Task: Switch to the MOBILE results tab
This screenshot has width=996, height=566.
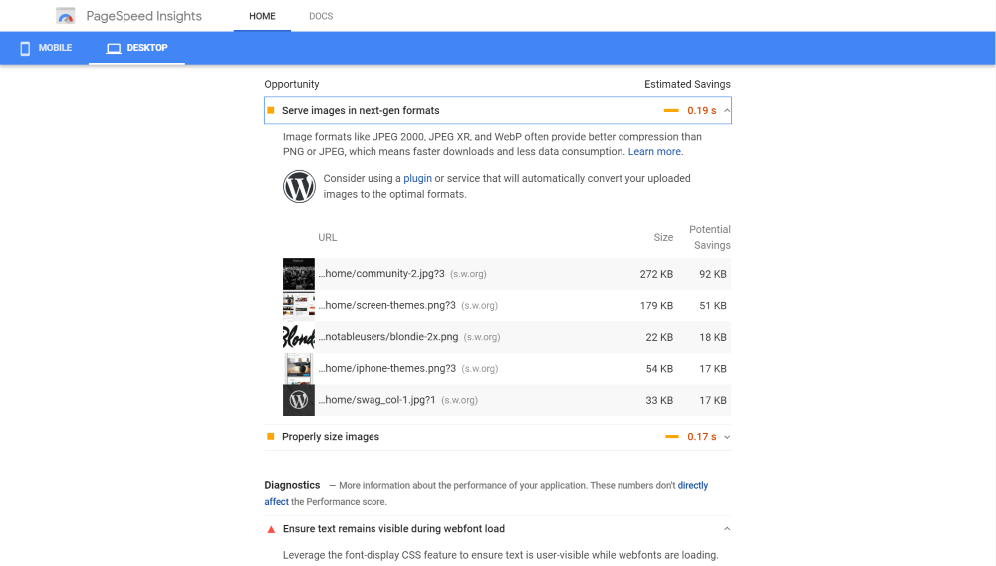Action: point(45,48)
